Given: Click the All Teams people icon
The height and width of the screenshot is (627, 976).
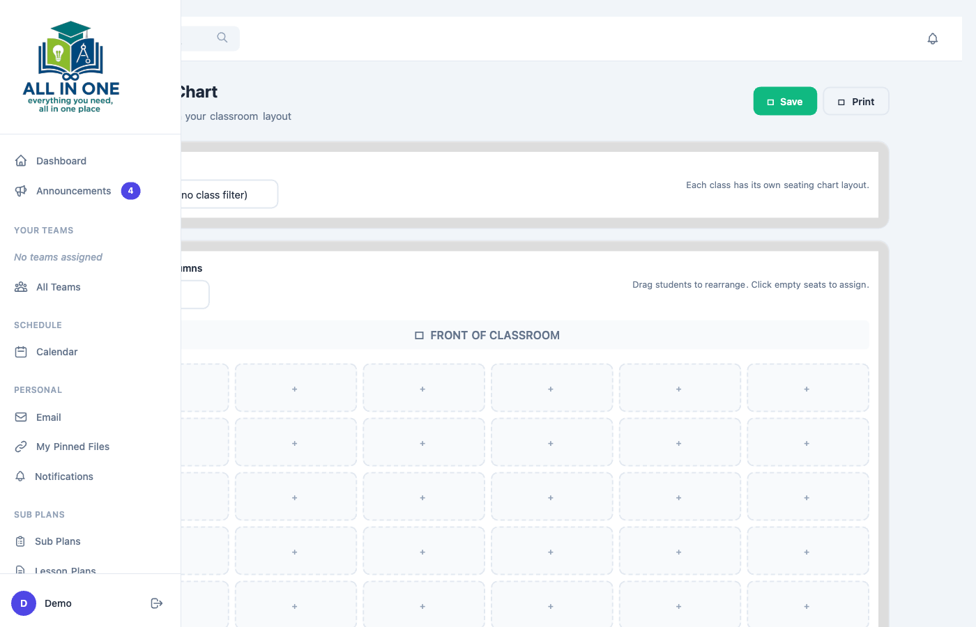Looking at the screenshot, I should [21, 287].
